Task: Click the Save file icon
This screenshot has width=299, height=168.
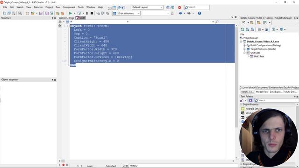Action: click(41, 14)
